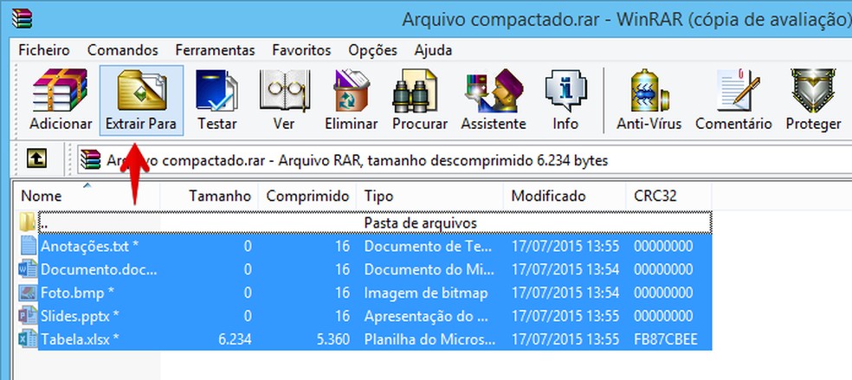This screenshot has width=852, height=380.
Task: Click the parent folder '..' icon
Action: click(x=27, y=222)
